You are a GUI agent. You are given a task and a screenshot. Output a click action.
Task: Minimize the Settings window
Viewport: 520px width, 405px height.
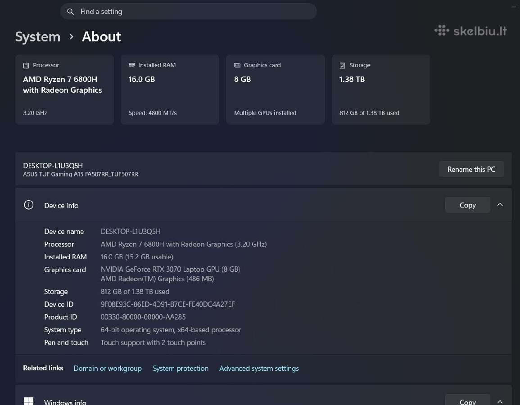513,6
